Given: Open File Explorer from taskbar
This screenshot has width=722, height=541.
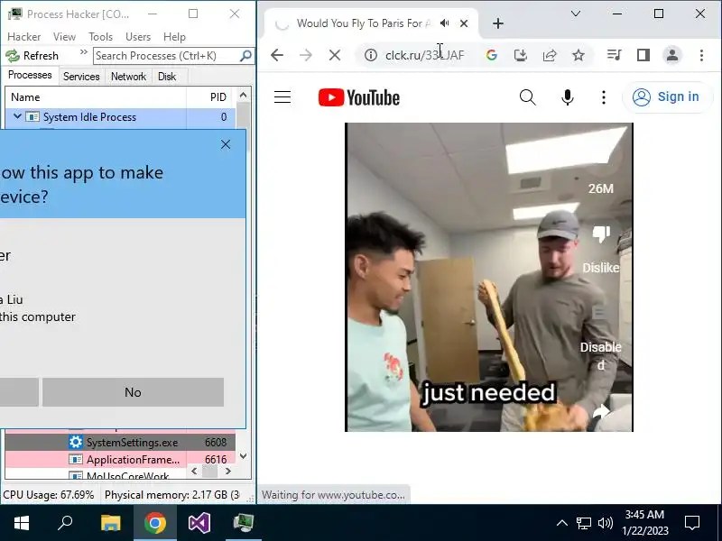Looking at the screenshot, I should (x=110, y=523).
